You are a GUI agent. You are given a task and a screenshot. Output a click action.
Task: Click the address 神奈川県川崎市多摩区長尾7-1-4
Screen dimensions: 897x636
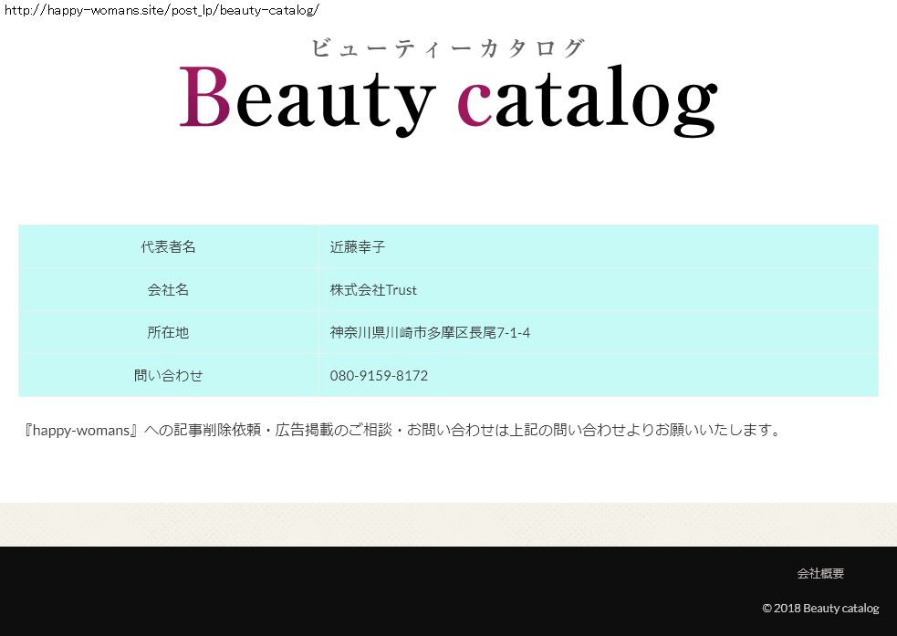point(430,333)
